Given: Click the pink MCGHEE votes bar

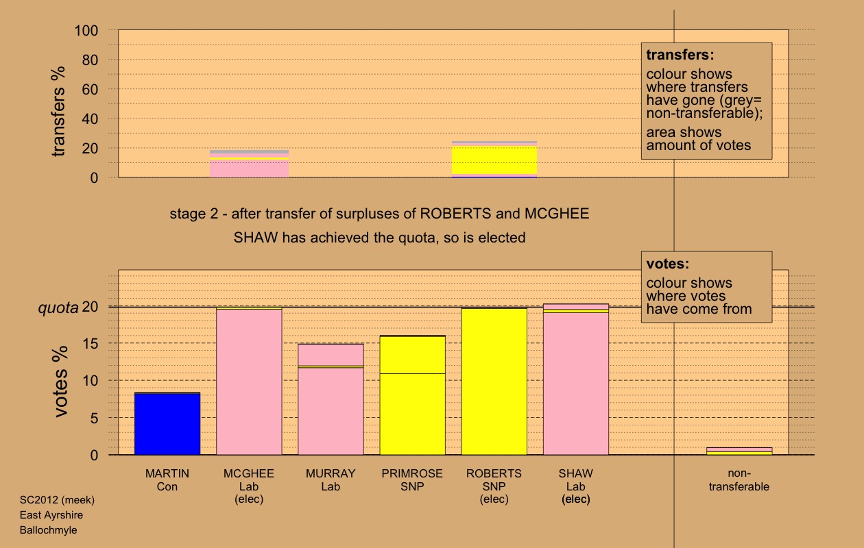Looking at the screenshot, I should coord(249,382).
